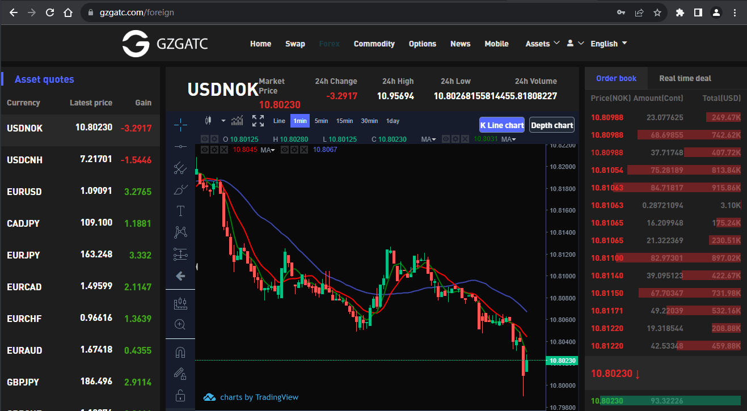This screenshot has width=747, height=411.
Task: Open settings gear next to 10.8067 MA
Action: click(294, 150)
